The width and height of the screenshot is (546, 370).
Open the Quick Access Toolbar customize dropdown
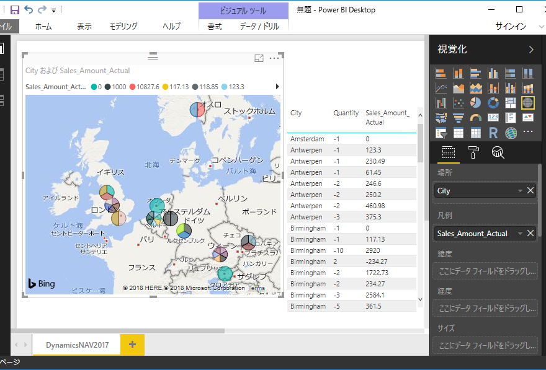(53, 11)
